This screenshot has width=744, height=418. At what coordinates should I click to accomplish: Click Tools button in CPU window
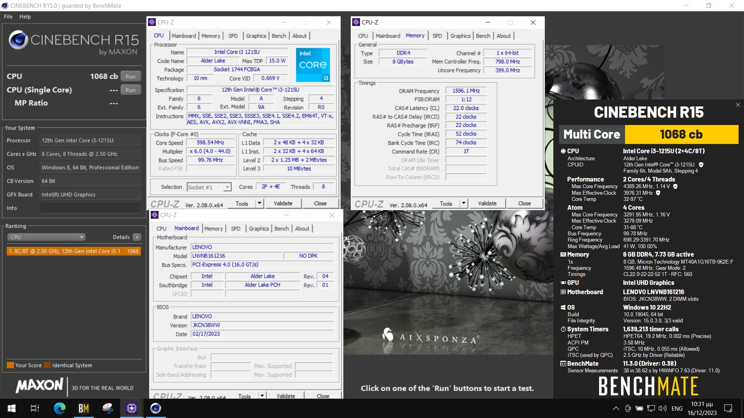coord(242,204)
